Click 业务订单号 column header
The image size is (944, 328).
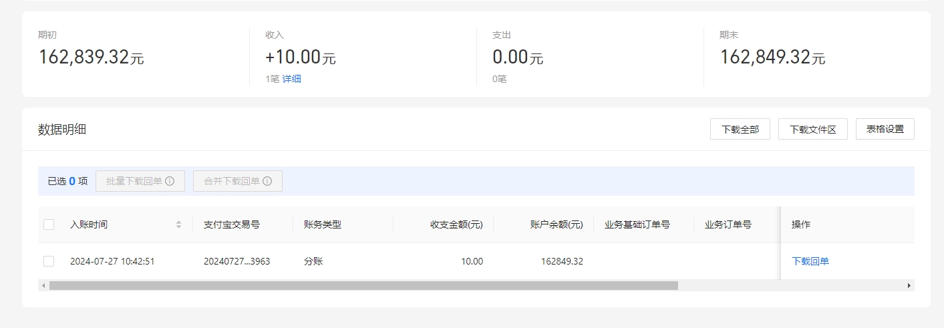click(728, 224)
